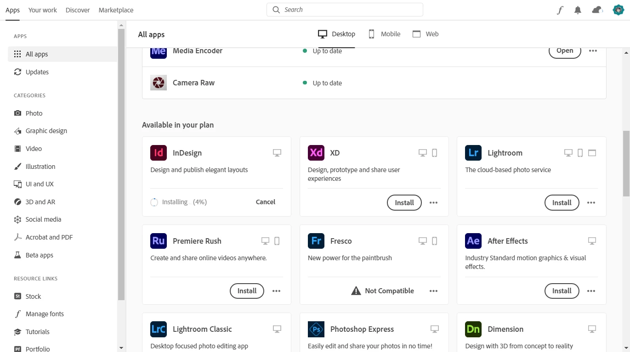This screenshot has height=352, width=630.
Task: Click the Dimension app icon
Action: point(473,329)
